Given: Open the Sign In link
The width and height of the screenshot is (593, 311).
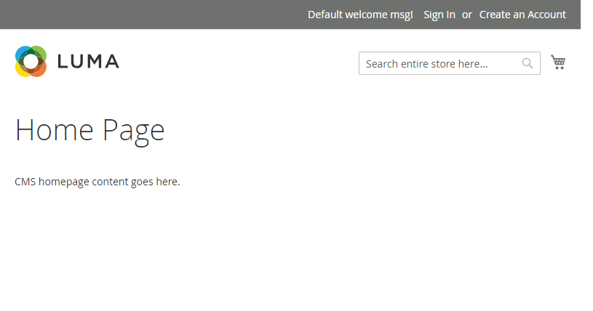Looking at the screenshot, I should pos(439,15).
